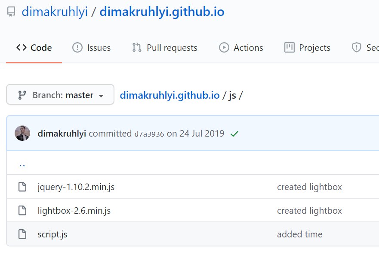Viewport: 379px width, 268px height.
Task: Switch to the Issues tab
Action: (x=92, y=48)
